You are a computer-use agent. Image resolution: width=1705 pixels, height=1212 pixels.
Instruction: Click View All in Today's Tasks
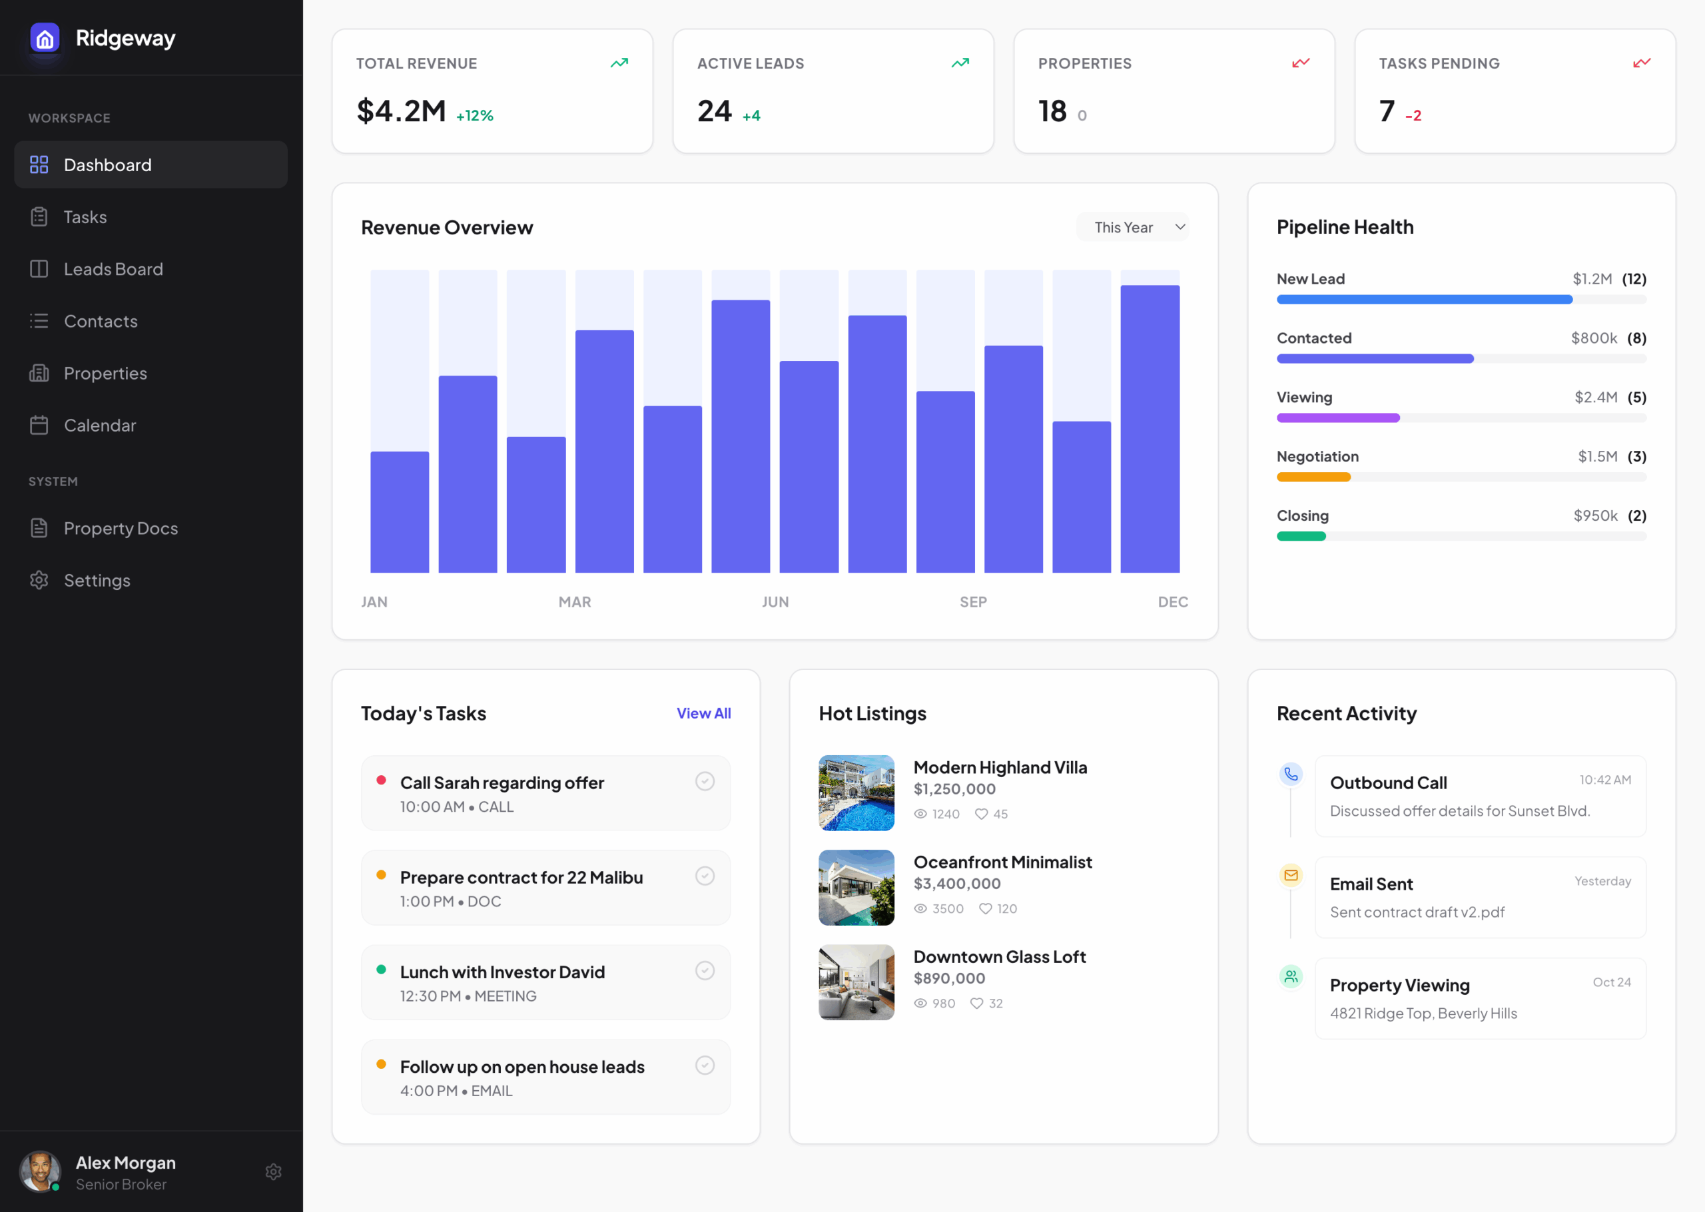click(x=703, y=713)
